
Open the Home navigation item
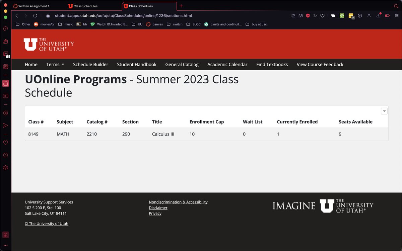[x=31, y=65]
